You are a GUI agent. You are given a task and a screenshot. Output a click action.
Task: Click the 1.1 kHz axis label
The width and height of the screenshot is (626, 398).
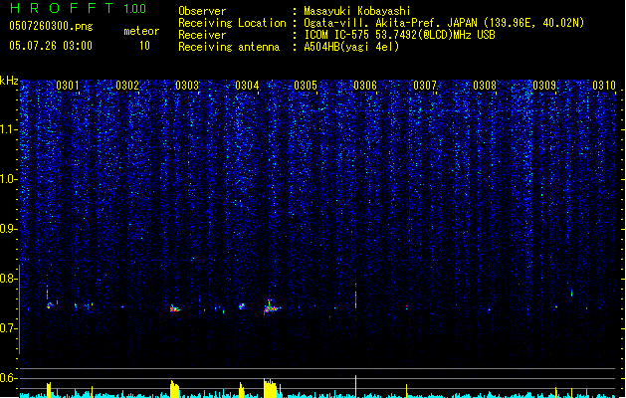pyautogui.click(x=9, y=129)
